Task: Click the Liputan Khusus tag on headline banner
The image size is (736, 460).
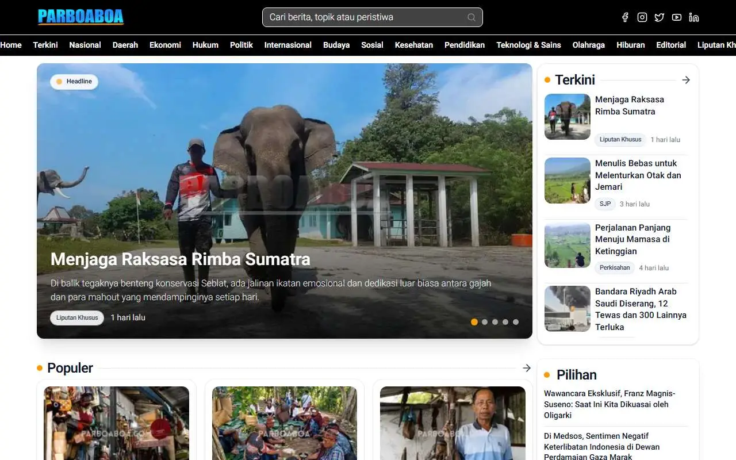Action: pyautogui.click(x=77, y=318)
